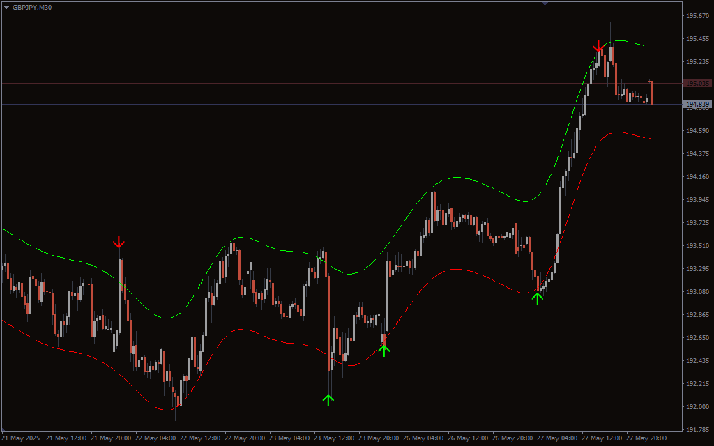Click the 27 May 20:00 time label
Screen dimensions: 714x446
(646, 438)
